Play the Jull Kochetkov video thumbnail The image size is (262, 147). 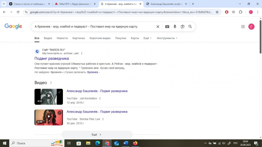tap(48, 97)
